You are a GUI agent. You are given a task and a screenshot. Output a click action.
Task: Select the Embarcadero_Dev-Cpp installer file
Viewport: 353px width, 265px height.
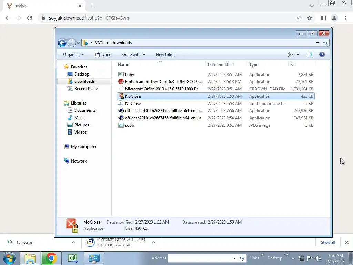click(216, 81)
